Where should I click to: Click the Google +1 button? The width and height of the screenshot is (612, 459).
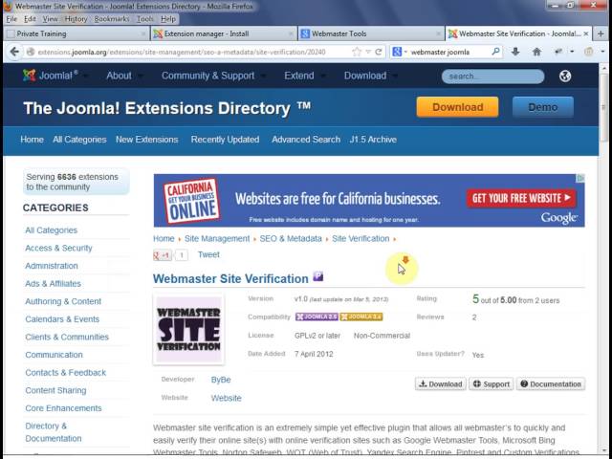coord(163,255)
